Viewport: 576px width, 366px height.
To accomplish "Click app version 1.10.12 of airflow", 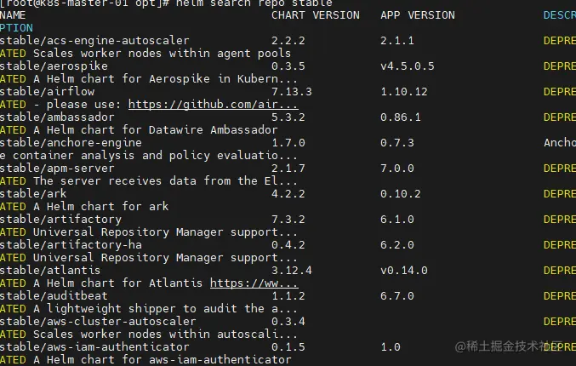I will [x=404, y=92].
